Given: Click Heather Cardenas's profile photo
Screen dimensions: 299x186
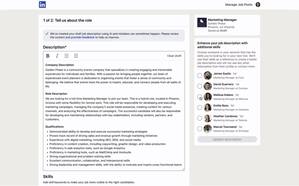Looking at the screenshot, I should coord(208,118).
